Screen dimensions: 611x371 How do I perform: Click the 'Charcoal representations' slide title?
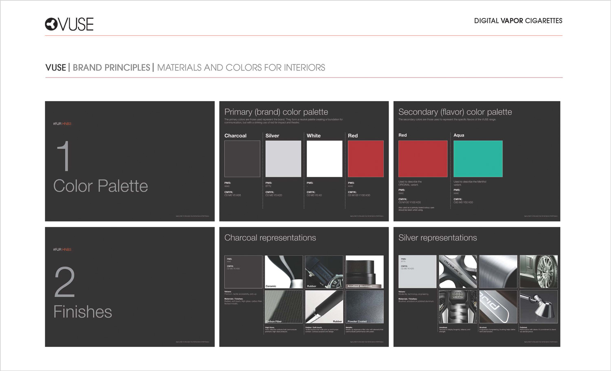click(x=270, y=238)
